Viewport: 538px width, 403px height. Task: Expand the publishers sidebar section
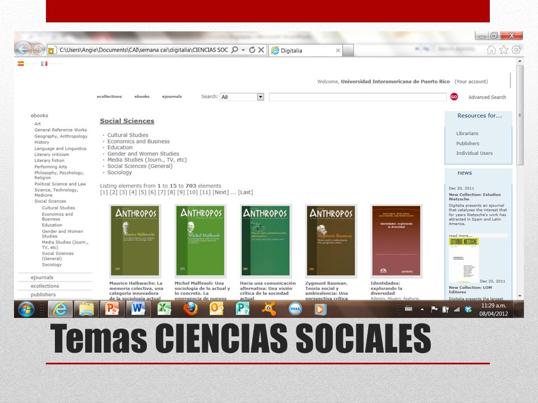pos(43,295)
